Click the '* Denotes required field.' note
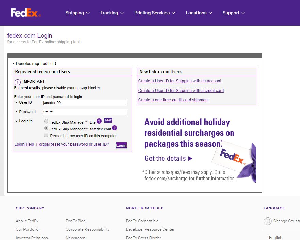This screenshot has width=300, height=240. coord(35,64)
